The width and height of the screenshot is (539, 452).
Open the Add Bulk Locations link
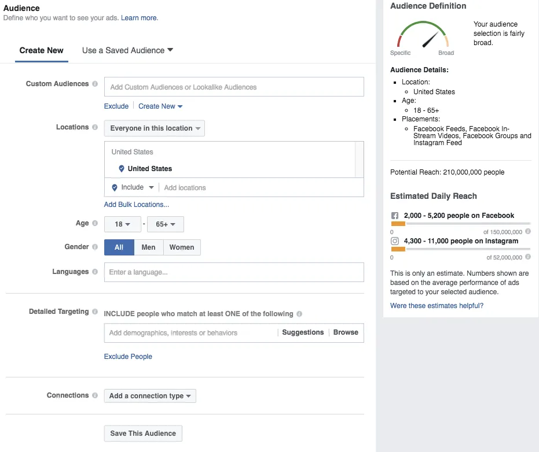tap(137, 205)
